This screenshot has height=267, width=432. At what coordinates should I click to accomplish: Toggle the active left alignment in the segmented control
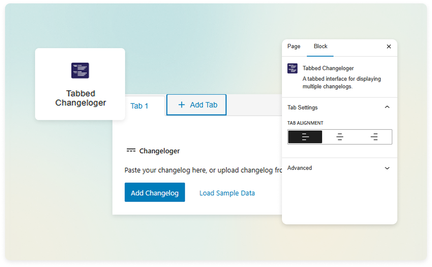305,136
